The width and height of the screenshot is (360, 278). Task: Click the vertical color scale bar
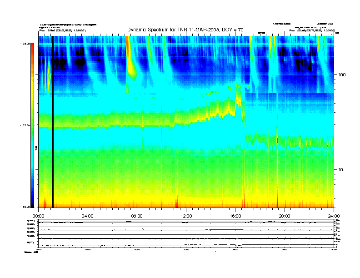tap(32, 125)
